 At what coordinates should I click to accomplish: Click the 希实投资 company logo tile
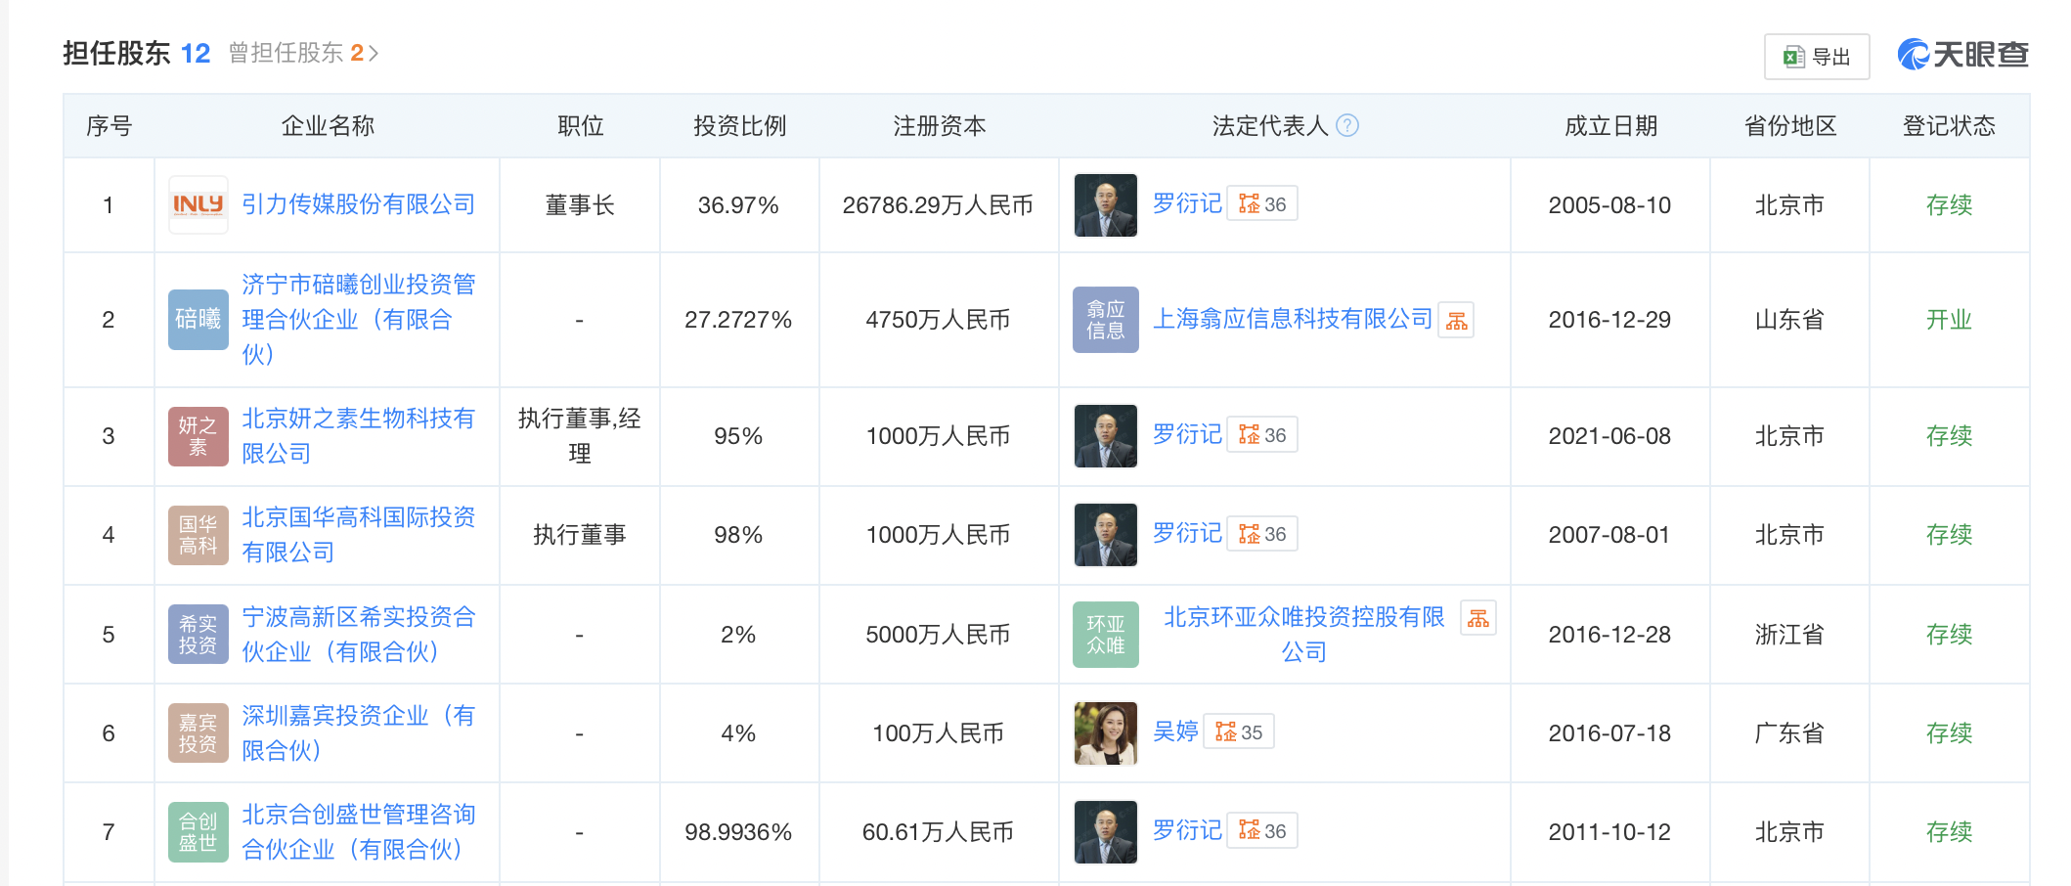click(x=198, y=634)
